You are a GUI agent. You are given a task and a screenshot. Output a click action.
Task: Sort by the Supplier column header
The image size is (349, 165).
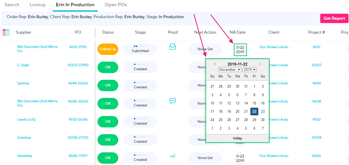(x=24, y=32)
